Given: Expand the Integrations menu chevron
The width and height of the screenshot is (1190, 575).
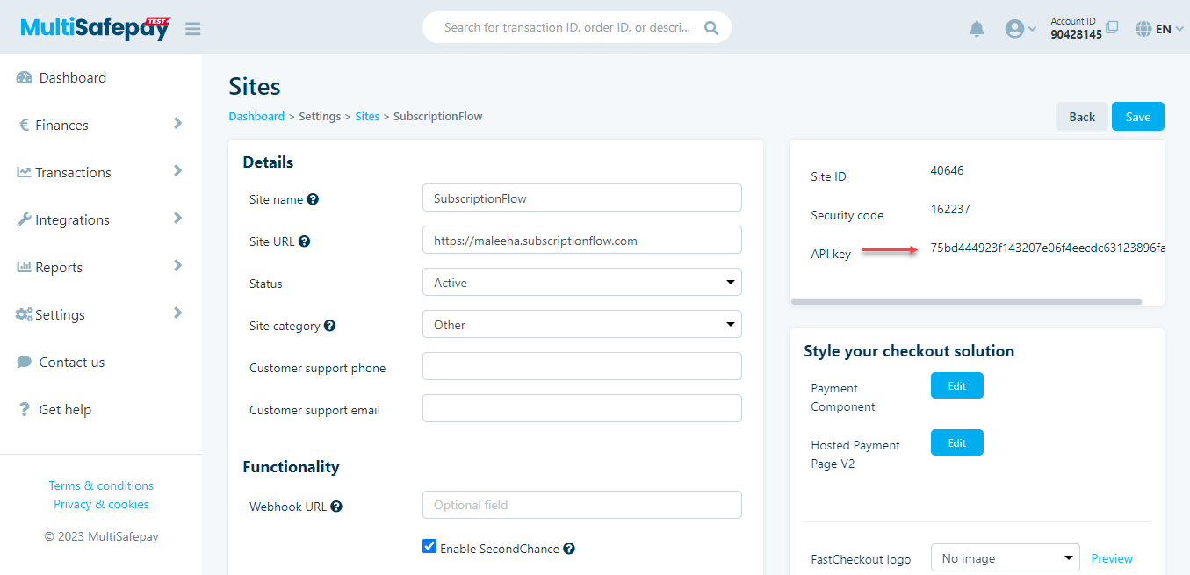Looking at the screenshot, I should (177, 219).
